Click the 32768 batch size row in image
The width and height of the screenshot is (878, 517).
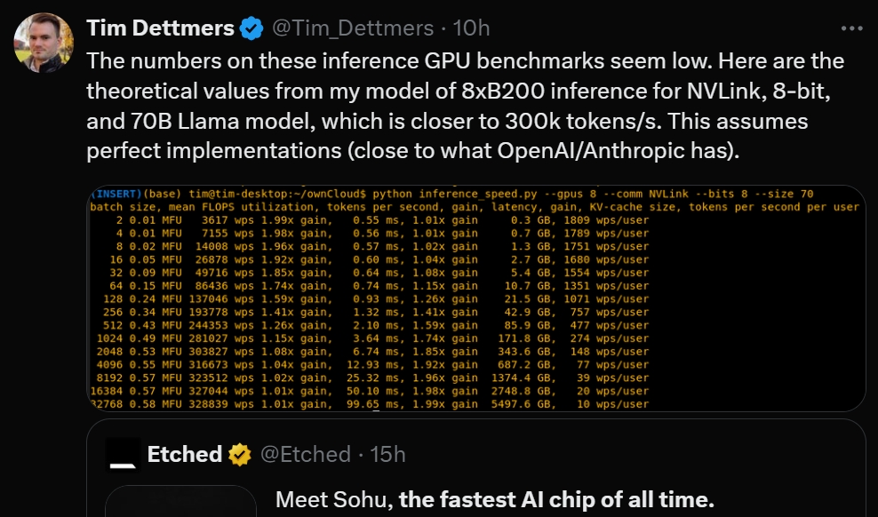pyautogui.click(x=370, y=404)
